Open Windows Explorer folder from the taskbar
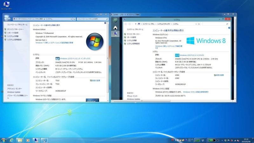 [x=20, y=140]
